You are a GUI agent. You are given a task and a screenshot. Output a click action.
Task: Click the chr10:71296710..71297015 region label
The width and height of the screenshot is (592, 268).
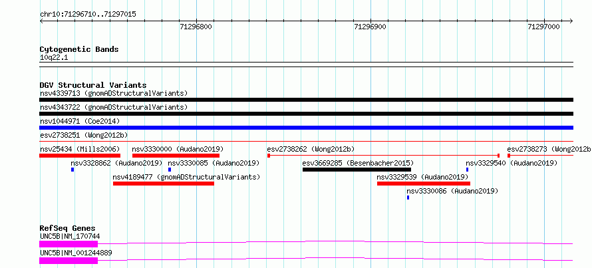click(x=88, y=15)
